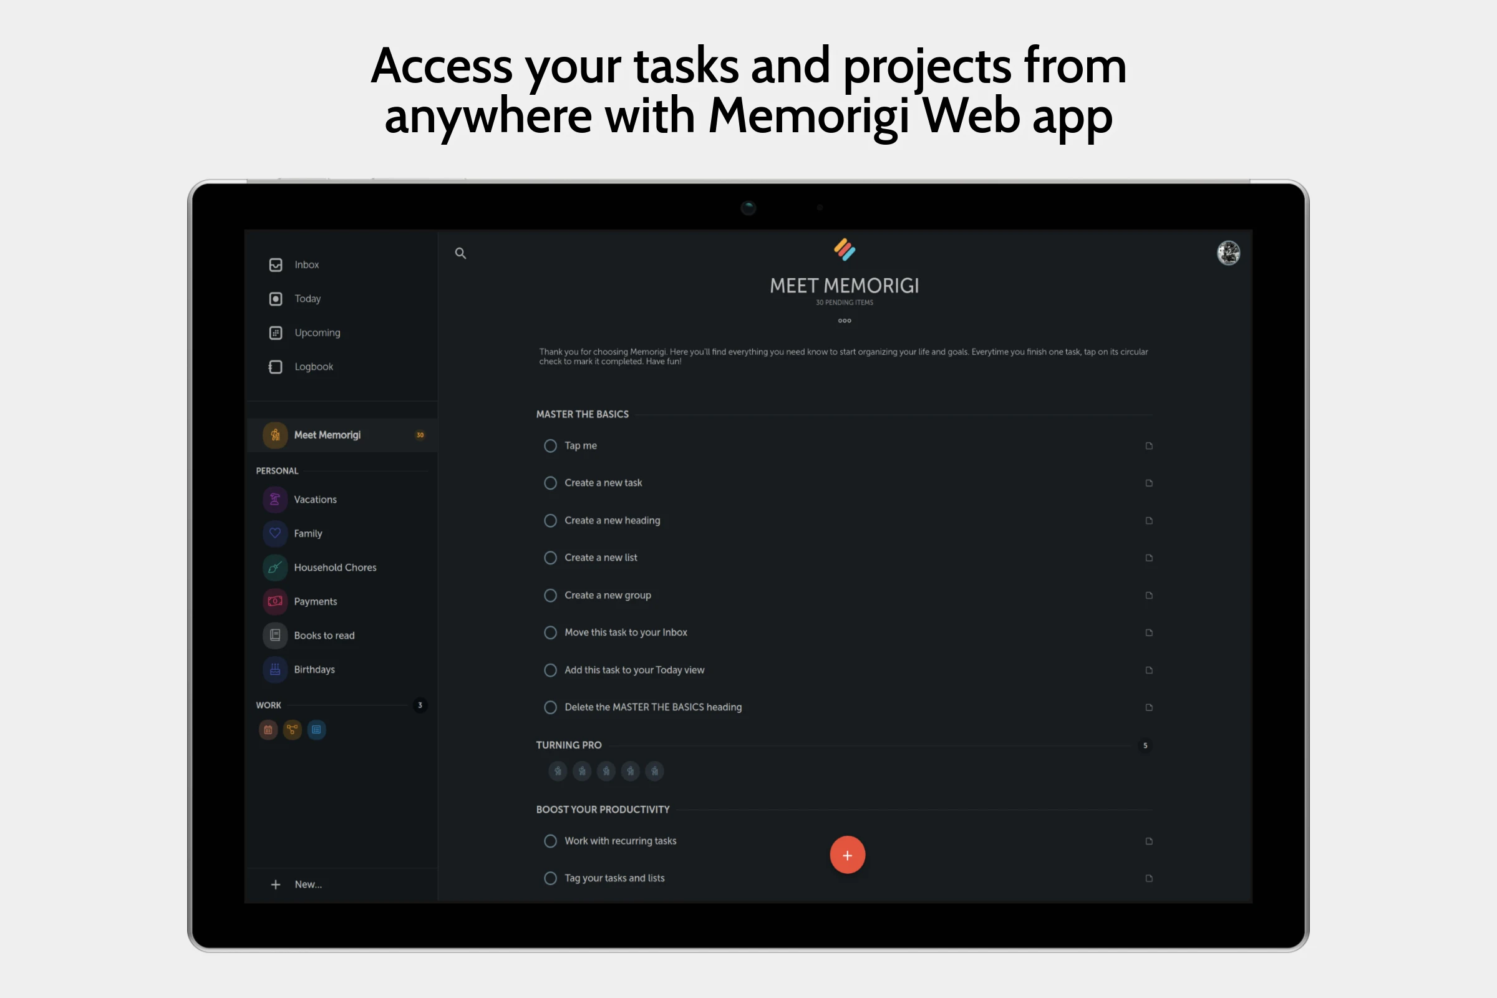
Task: Open the Payments list icon
Action: [275, 601]
